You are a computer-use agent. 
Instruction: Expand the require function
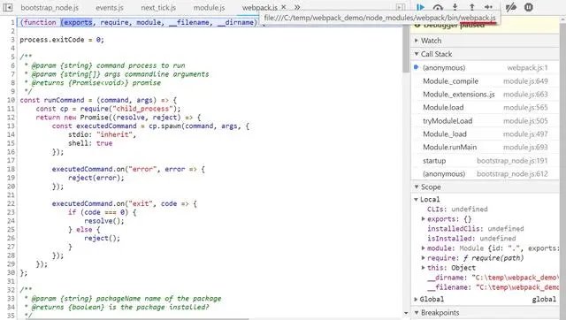423,257
